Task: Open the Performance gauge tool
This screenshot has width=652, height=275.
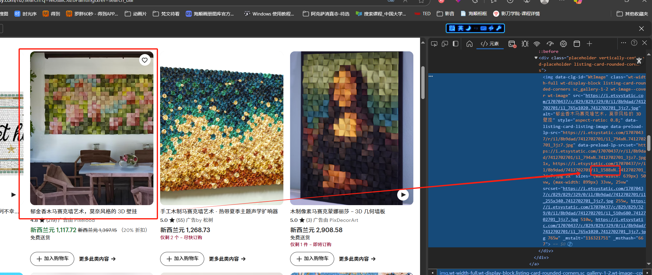Action: click(x=550, y=44)
